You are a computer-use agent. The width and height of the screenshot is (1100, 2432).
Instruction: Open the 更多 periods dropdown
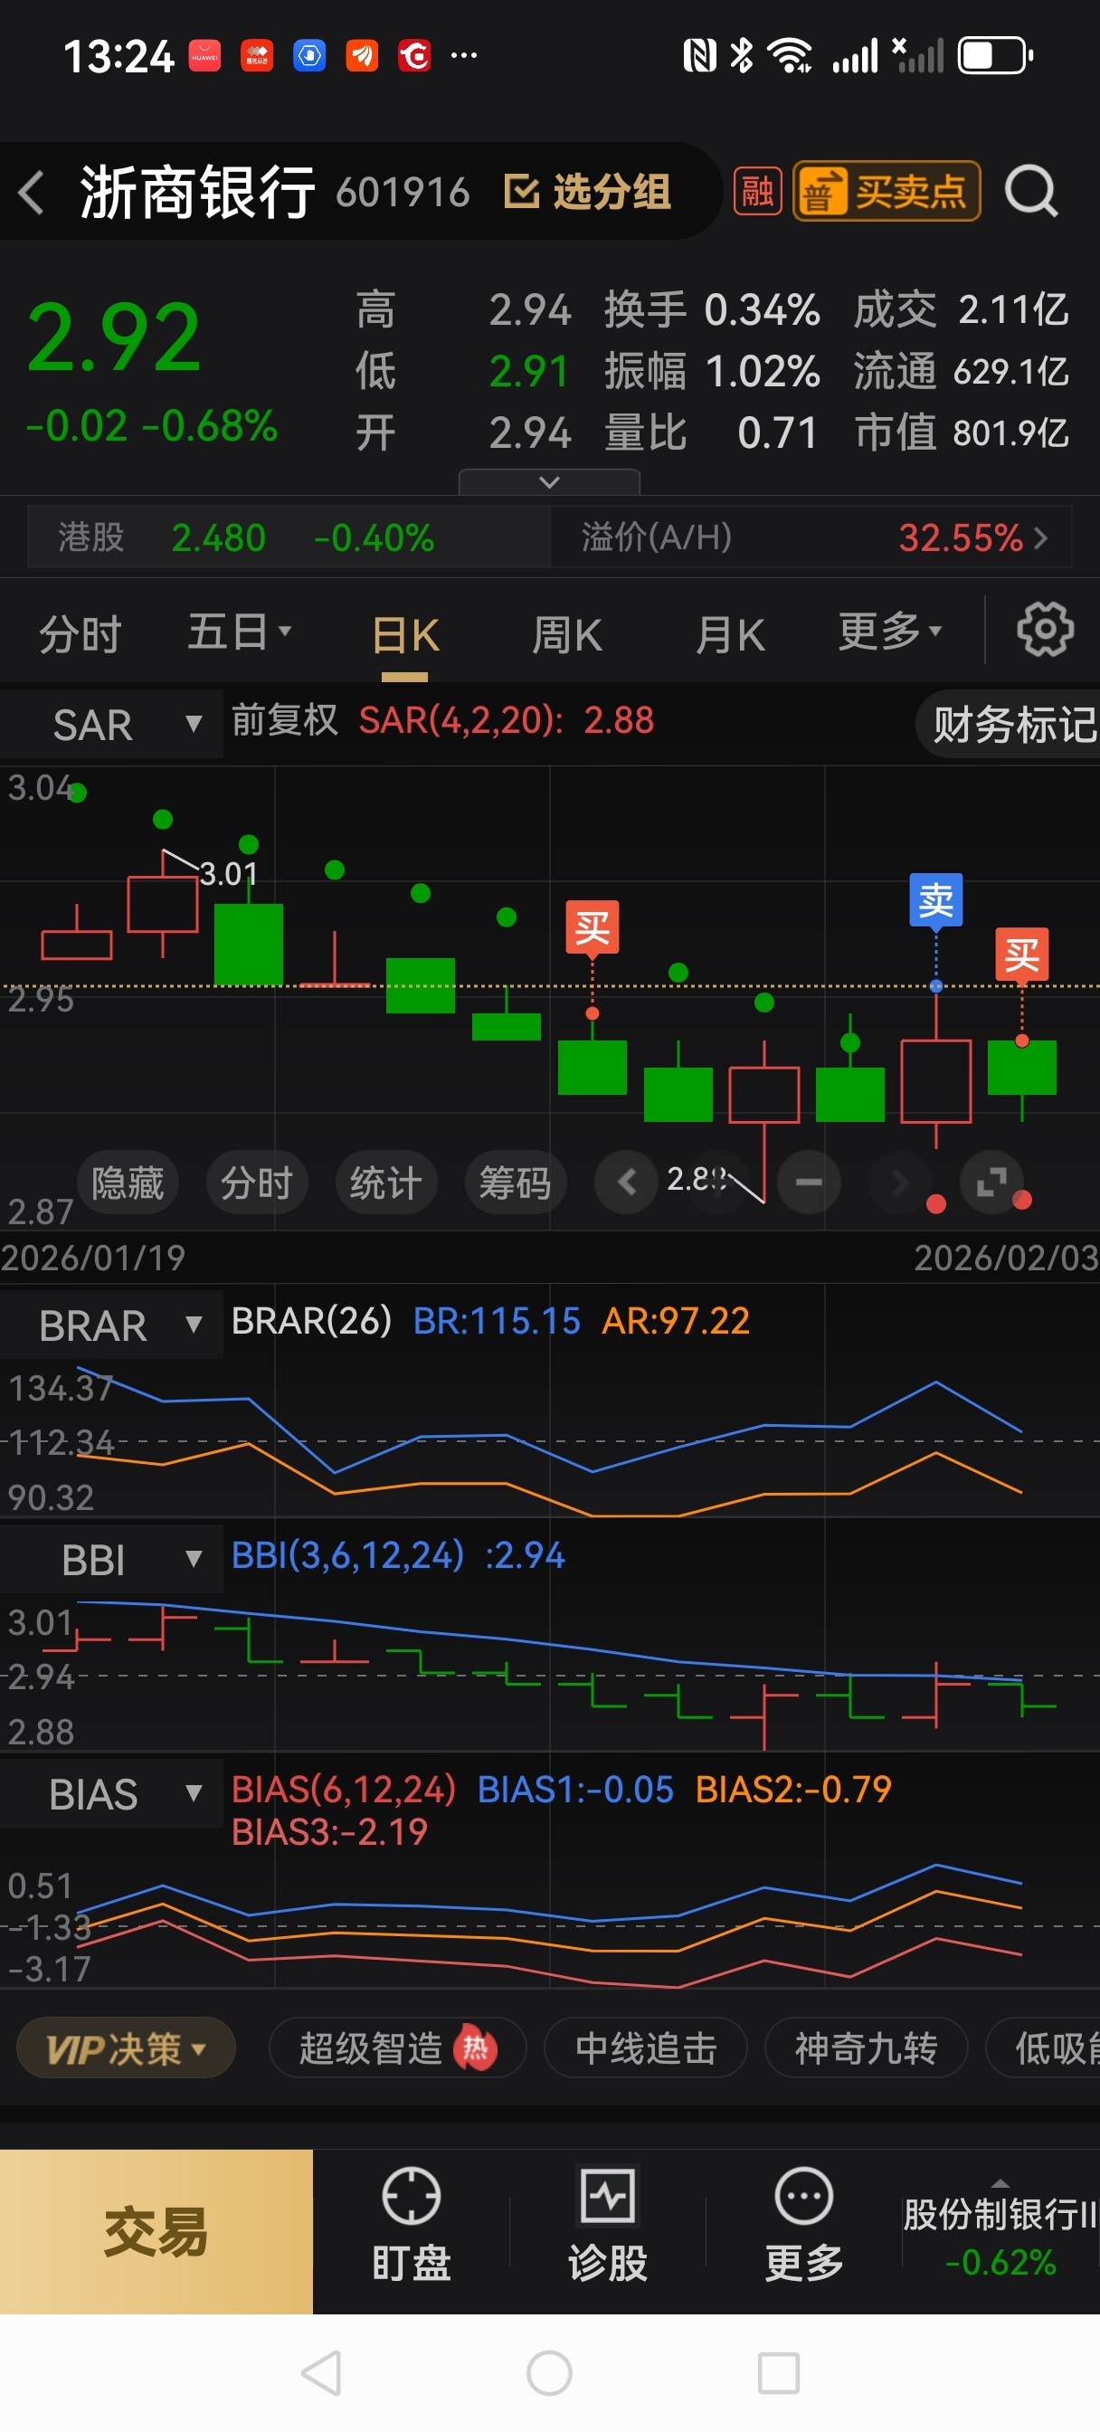[x=889, y=632]
